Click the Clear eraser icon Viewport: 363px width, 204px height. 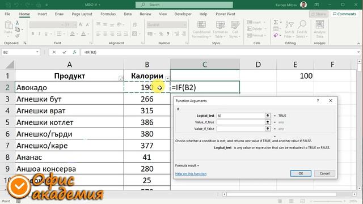coord(276,35)
